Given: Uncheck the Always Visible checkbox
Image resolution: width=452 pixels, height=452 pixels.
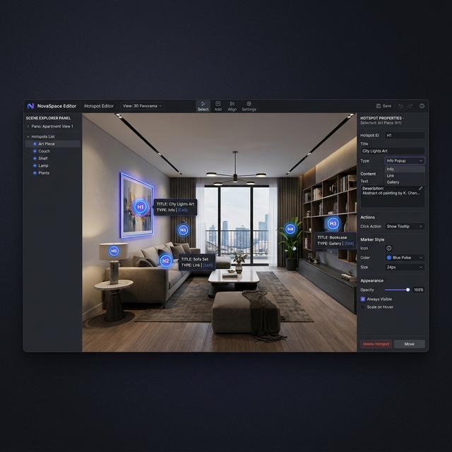Looking at the screenshot, I should click(363, 299).
